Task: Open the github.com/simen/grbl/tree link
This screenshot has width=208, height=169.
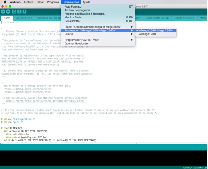Action: [27, 92]
